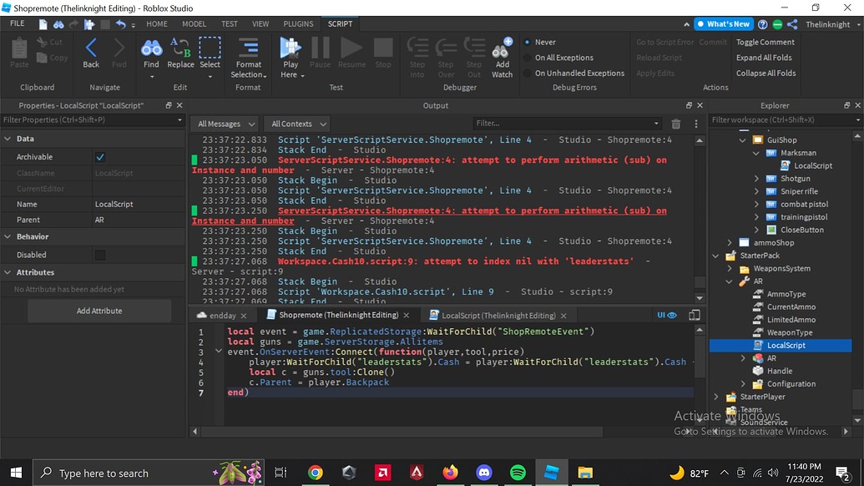This screenshot has height=486, width=864.
Task: Expand the StarterPlayer node
Action: (x=715, y=397)
